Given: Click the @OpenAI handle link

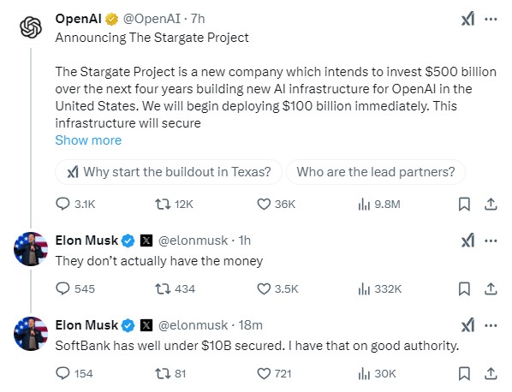Looking at the screenshot, I should tap(152, 19).
